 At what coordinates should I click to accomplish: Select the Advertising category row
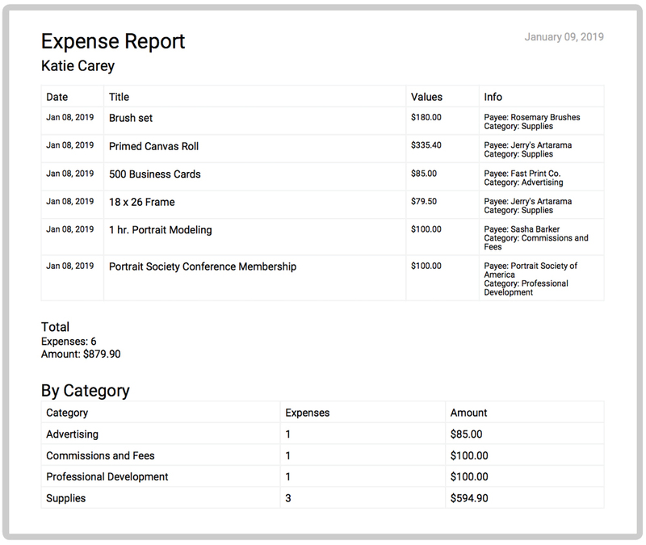point(72,434)
